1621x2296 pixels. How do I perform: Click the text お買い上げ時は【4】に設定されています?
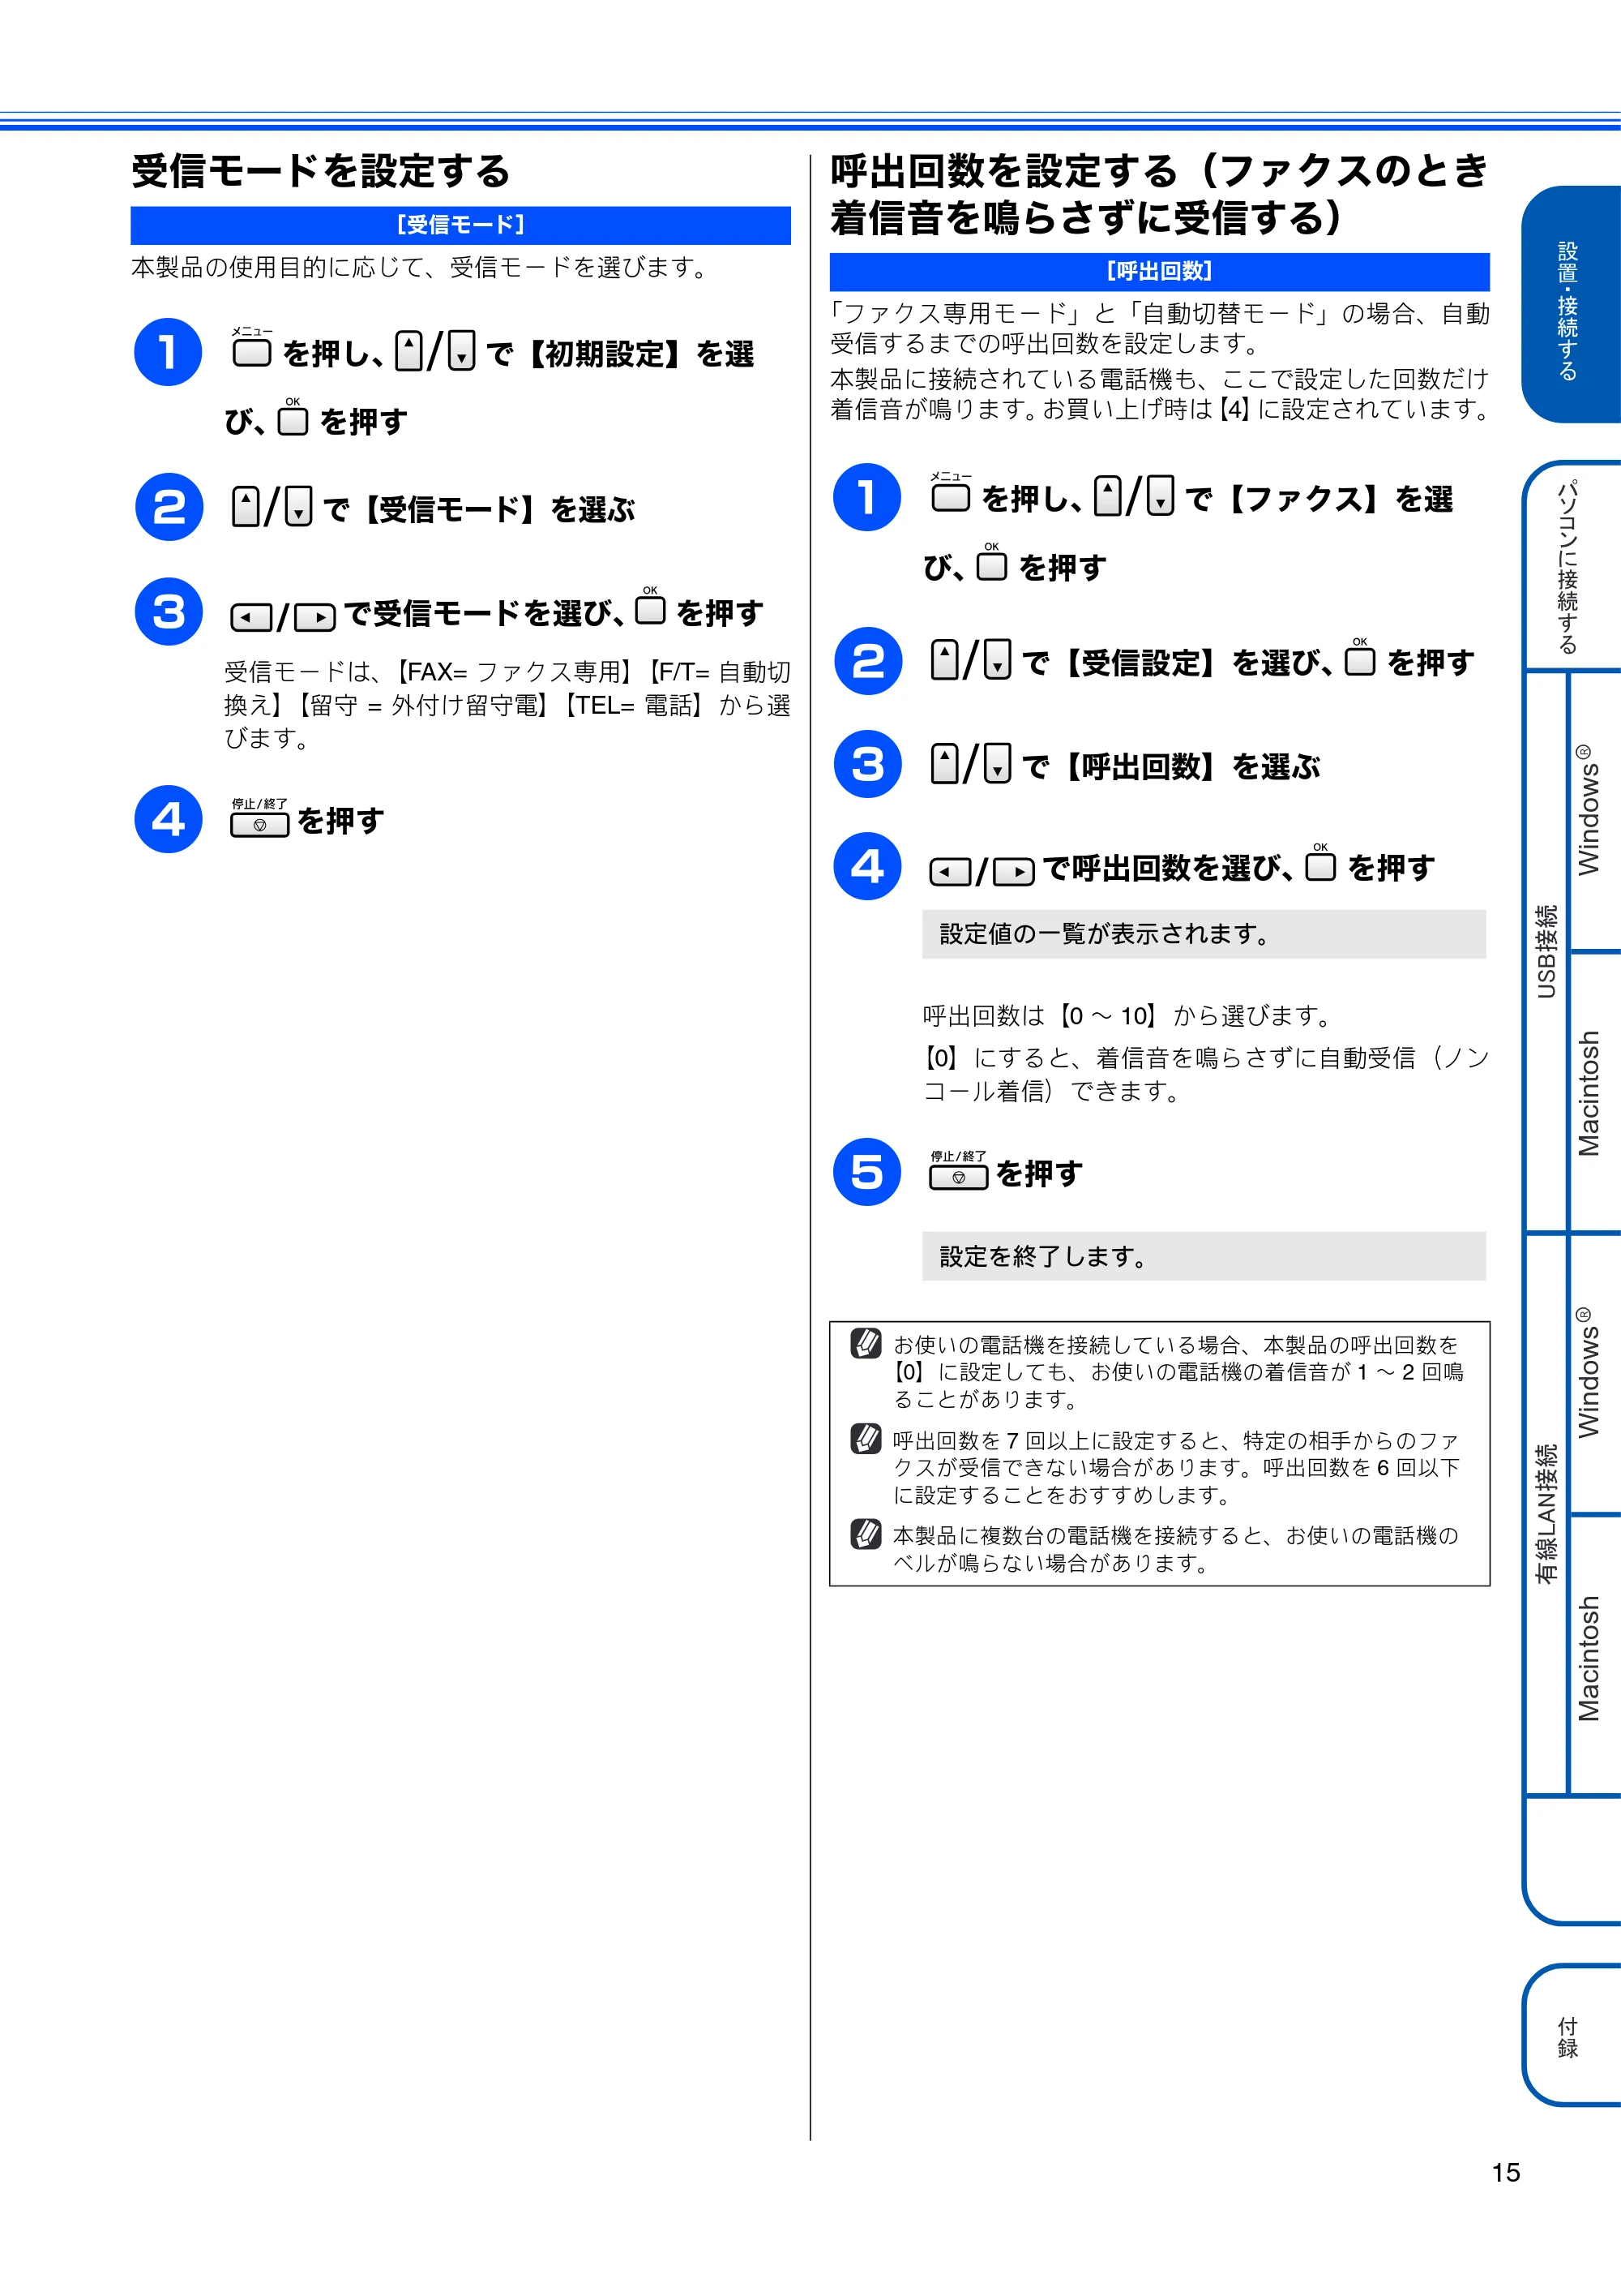pos(1269,409)
